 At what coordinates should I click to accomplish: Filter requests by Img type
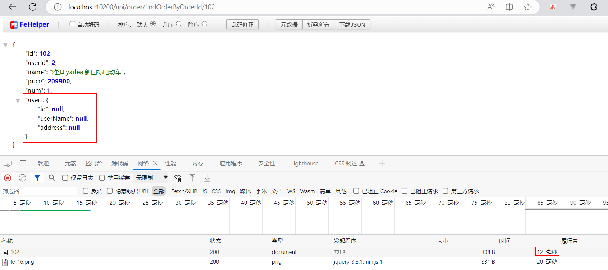point(230,191)
